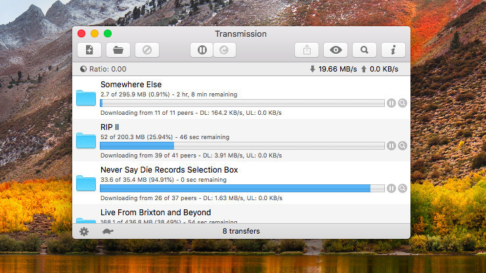Reveal RIP II in Finder

(x=403, y=146)
